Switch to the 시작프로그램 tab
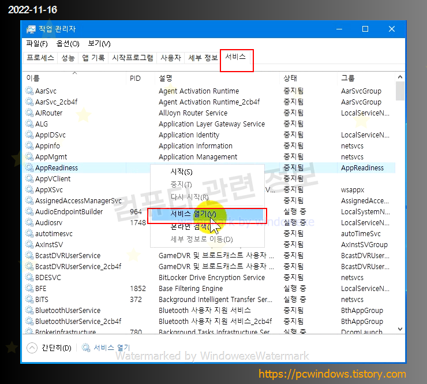 click(133, 58)
